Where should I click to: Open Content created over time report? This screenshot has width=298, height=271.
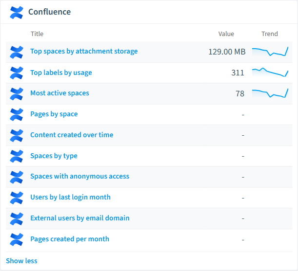tap(72, 135)
